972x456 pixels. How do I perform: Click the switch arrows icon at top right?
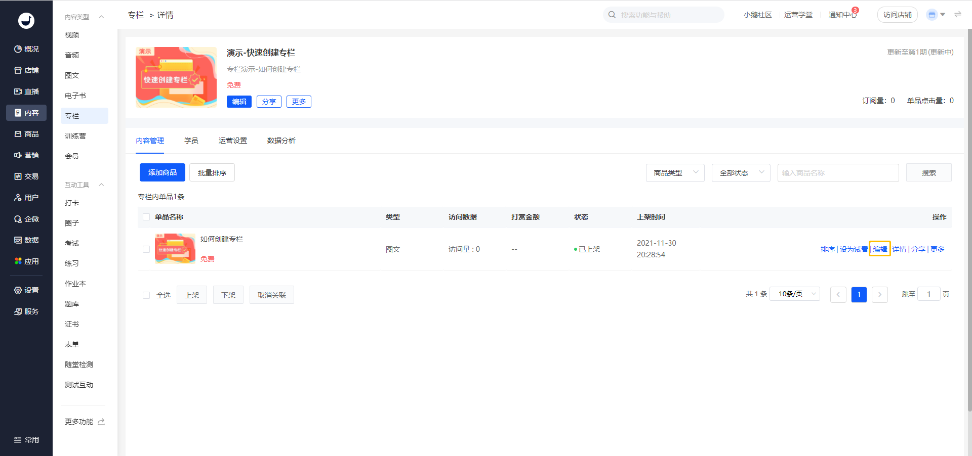pos(957,15)
